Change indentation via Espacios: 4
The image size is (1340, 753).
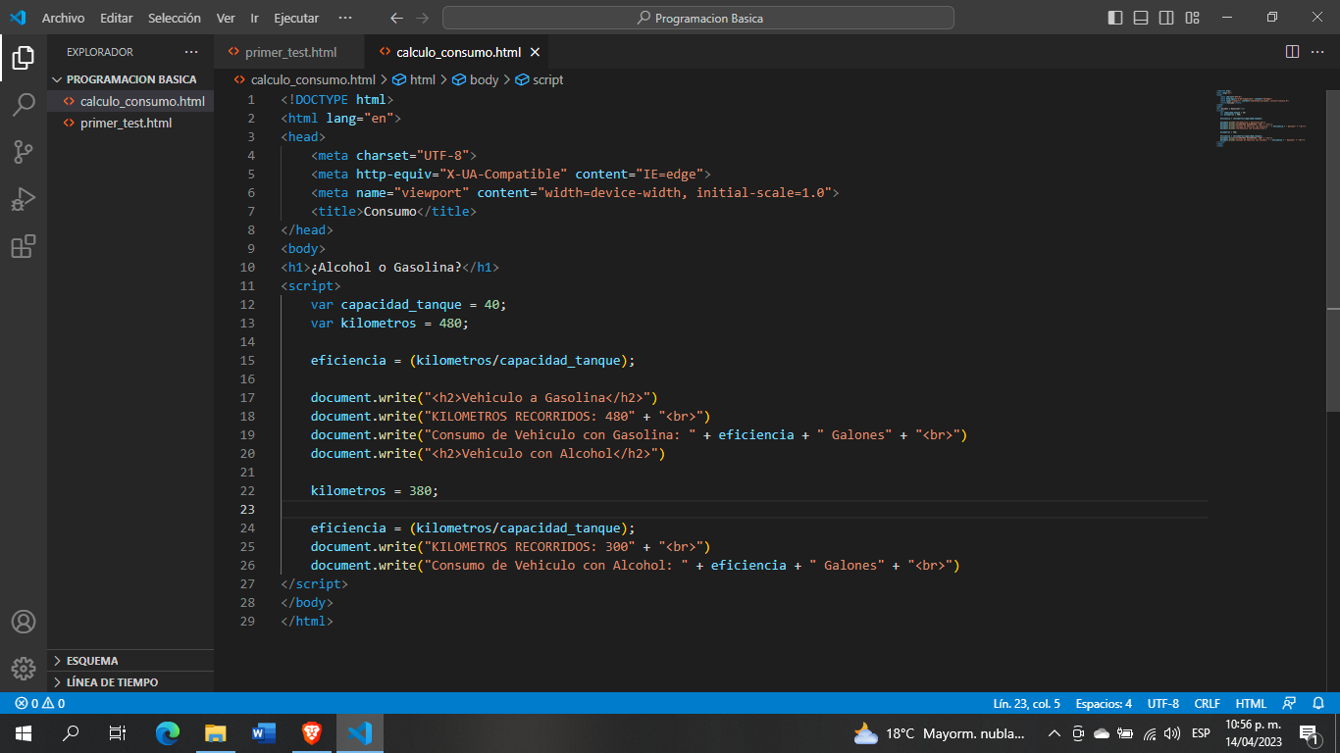click(1104, 703)
